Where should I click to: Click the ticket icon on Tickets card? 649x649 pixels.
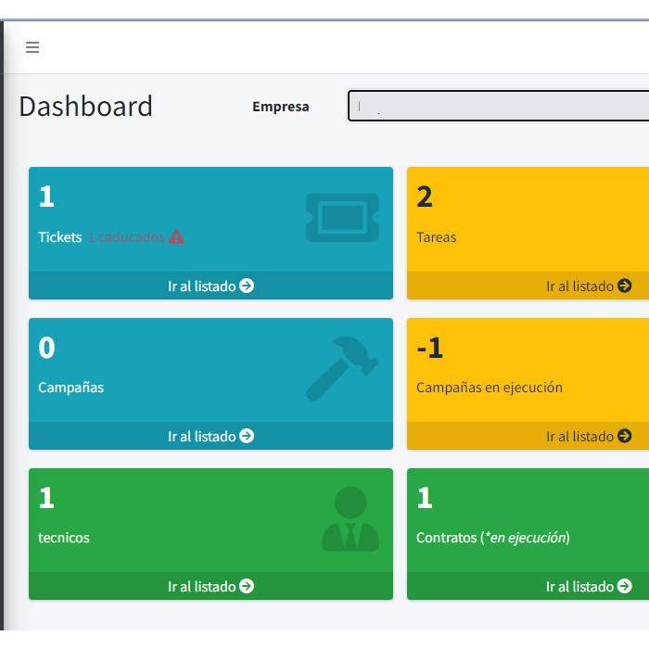(x=342, y=218)
